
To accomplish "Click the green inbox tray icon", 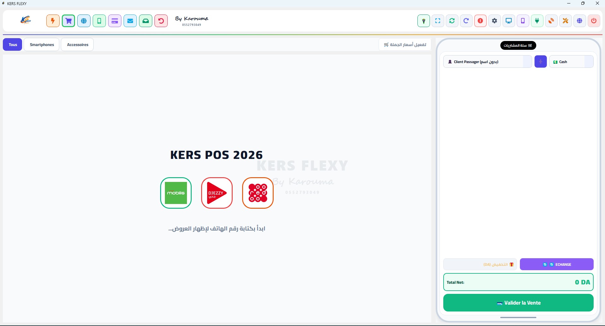I will point(146,21).
